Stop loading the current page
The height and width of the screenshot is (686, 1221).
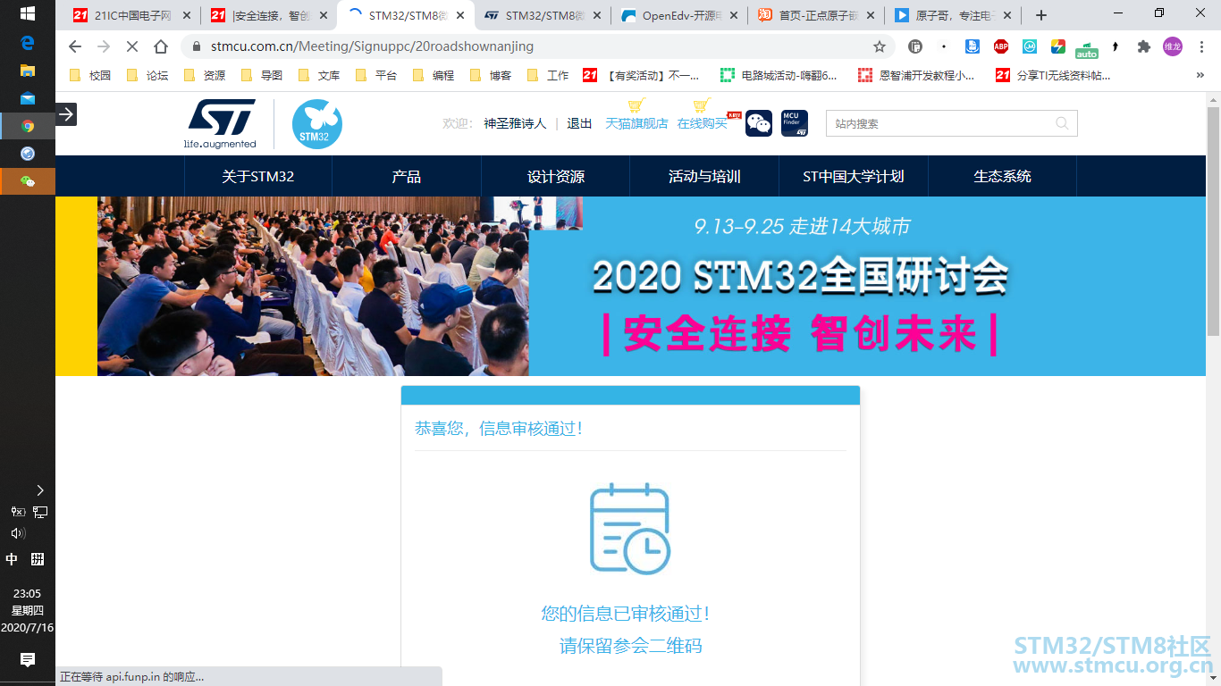(x=131, y=46)
